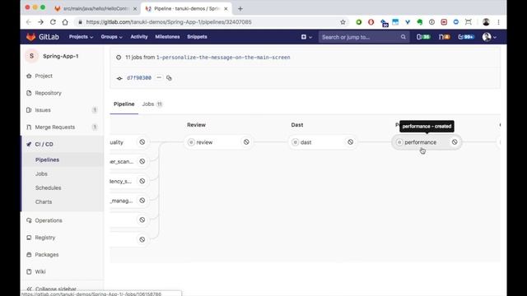Open Packages in the sidebar
Image resolution: width=527 pixels, height=296 pixels.
(x=46, y=255)
